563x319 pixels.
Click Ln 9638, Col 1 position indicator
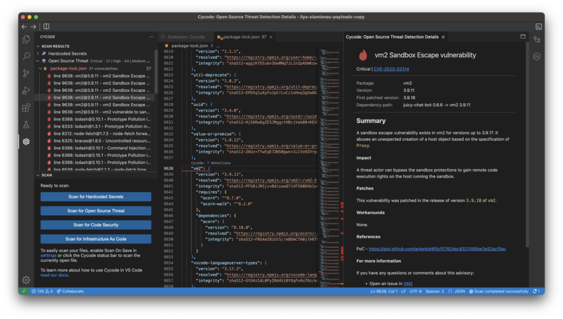point(384,291)
